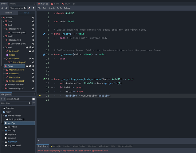Open the Monitors debugger tab
This screenshot has height=153, width=196.
tap(92, 146)
